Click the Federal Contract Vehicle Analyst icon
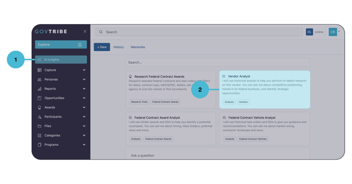 [x=224, y=117]
